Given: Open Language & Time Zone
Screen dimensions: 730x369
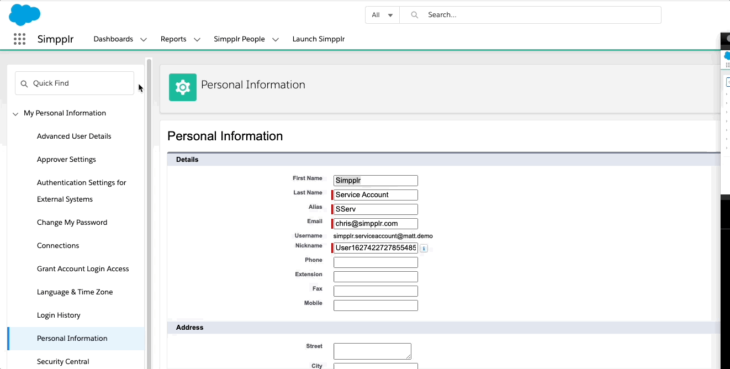Looking at the screenshot, I should (x=75, y=292).
